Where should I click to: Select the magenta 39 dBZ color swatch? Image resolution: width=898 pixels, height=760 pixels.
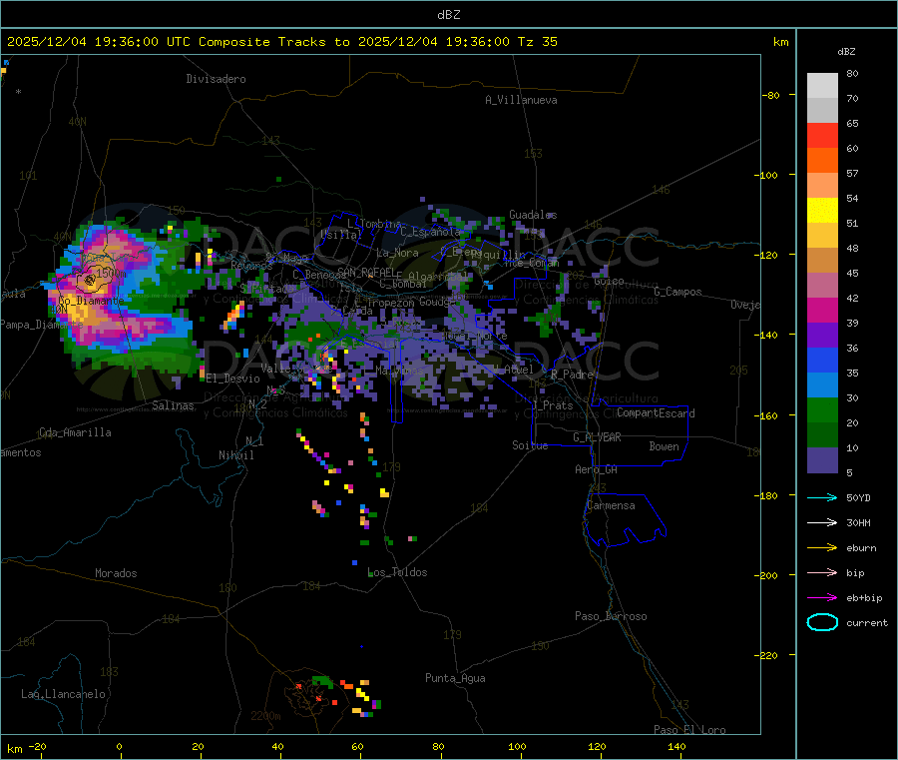(822, 310)
